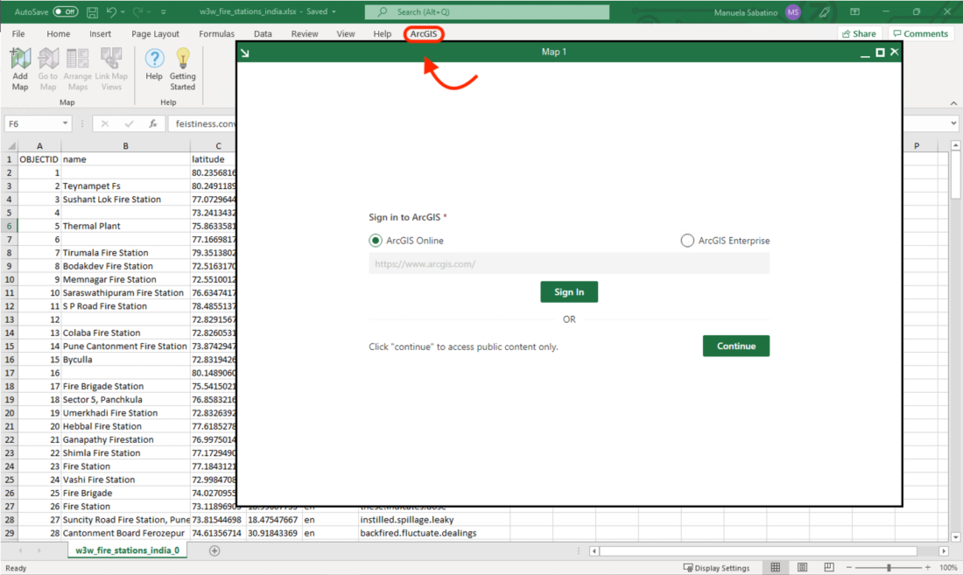Add a new sheet with plus icon
Image resolution: width=963 pixels, height=575 pixels.
coord(214,550)
